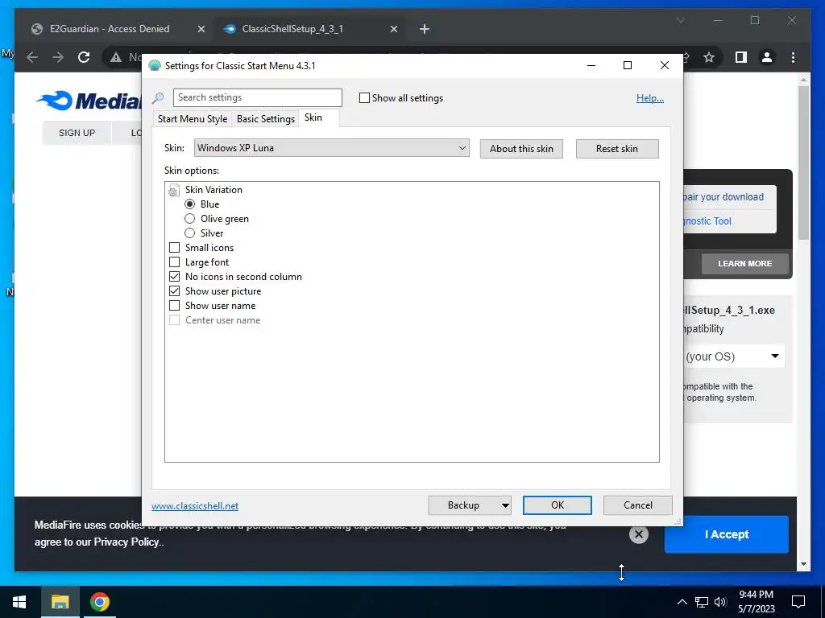Close the ClassicShellSetup_4_3_1 tab

tap(393, 29)
